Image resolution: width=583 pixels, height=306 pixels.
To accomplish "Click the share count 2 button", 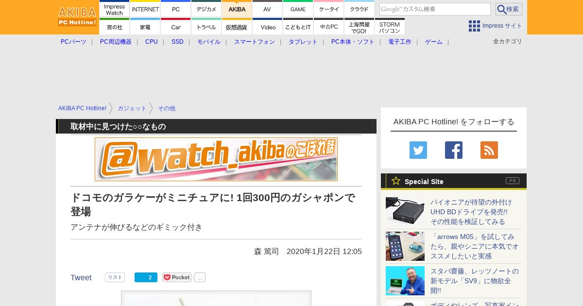I will point(146,277).
